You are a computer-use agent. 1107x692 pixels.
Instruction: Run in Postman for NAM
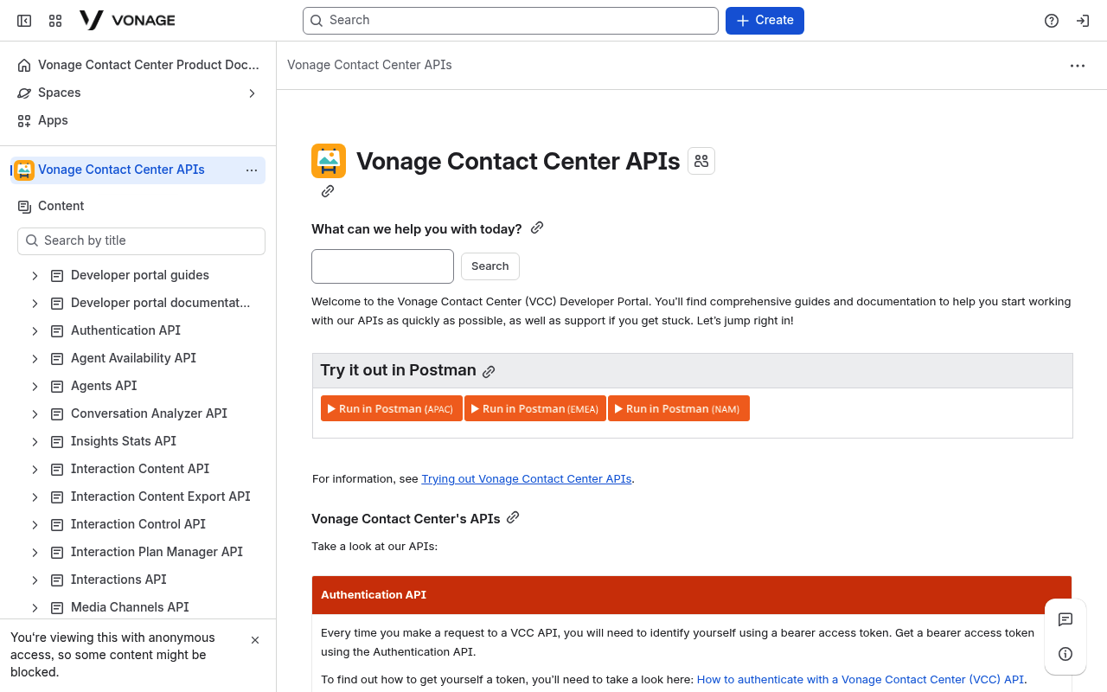679,408
